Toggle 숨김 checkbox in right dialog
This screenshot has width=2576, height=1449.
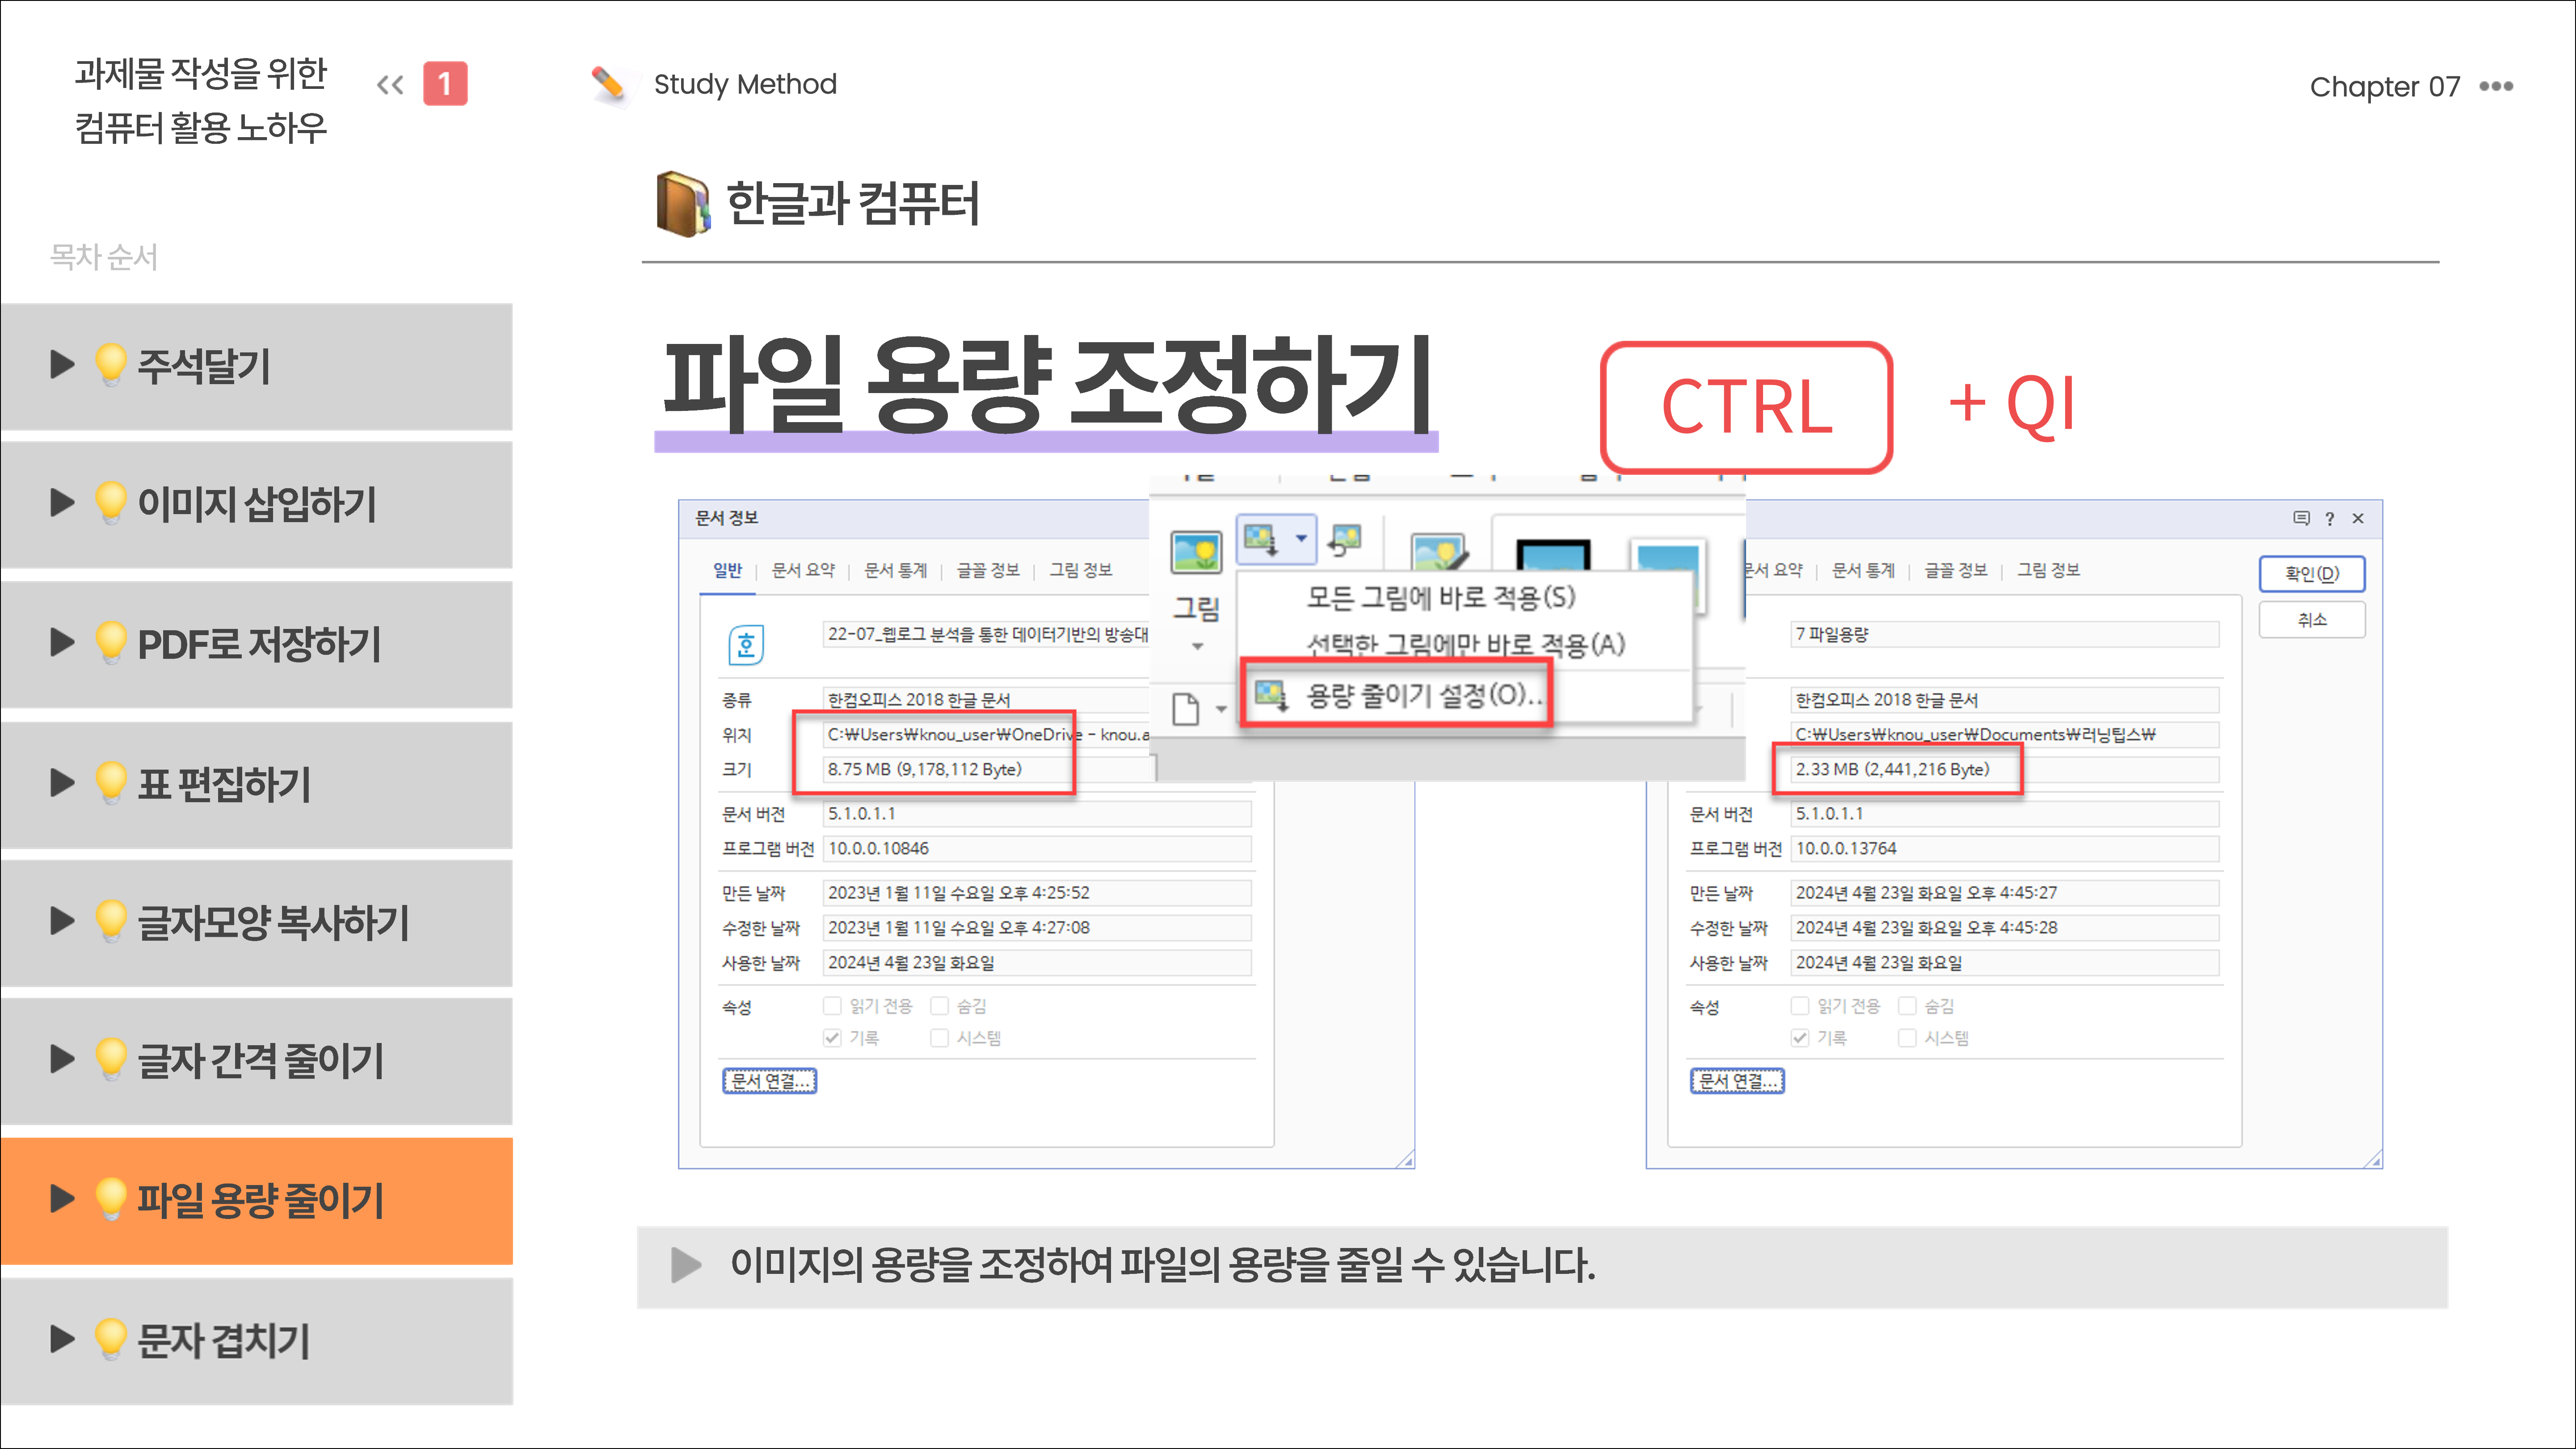click(x=1907, y=1005)
